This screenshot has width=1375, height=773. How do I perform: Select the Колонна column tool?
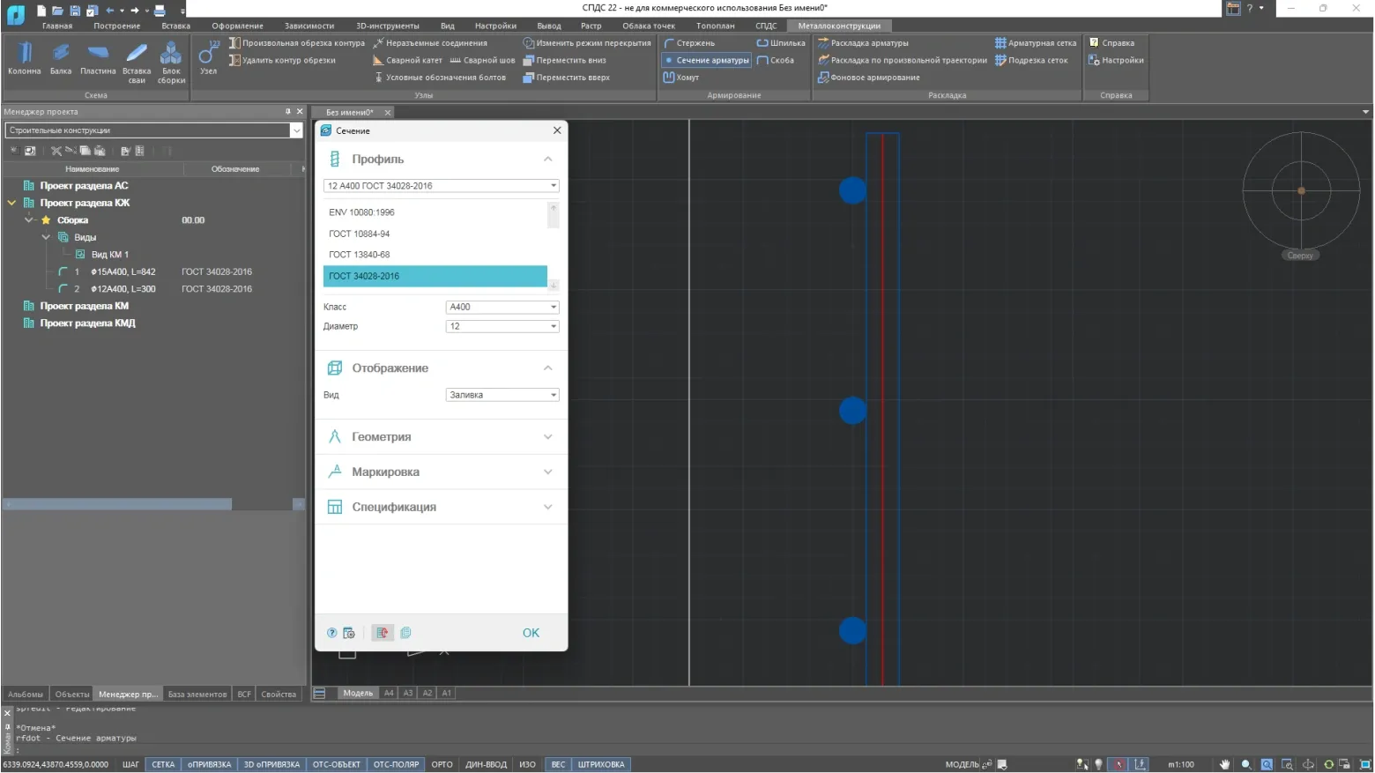pyautogui.click(x=24, y=58)
